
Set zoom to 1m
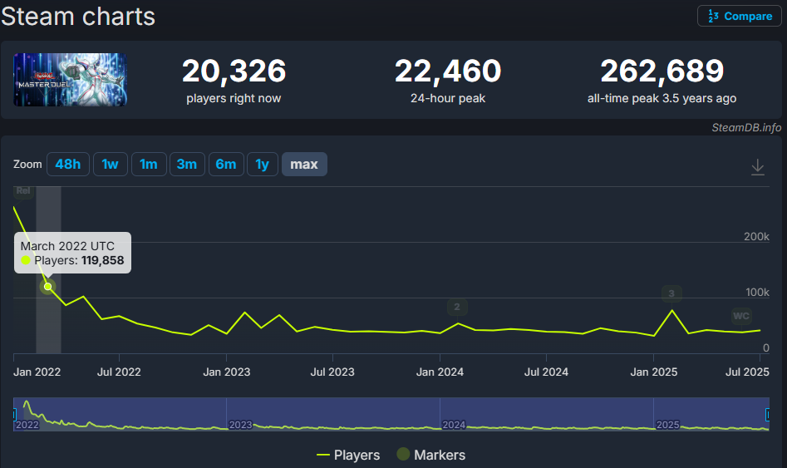[149, 165]
